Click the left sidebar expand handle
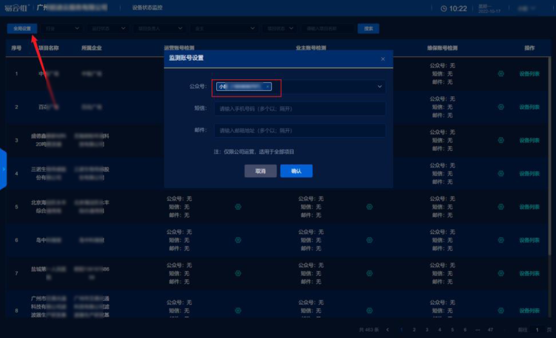 3,169
